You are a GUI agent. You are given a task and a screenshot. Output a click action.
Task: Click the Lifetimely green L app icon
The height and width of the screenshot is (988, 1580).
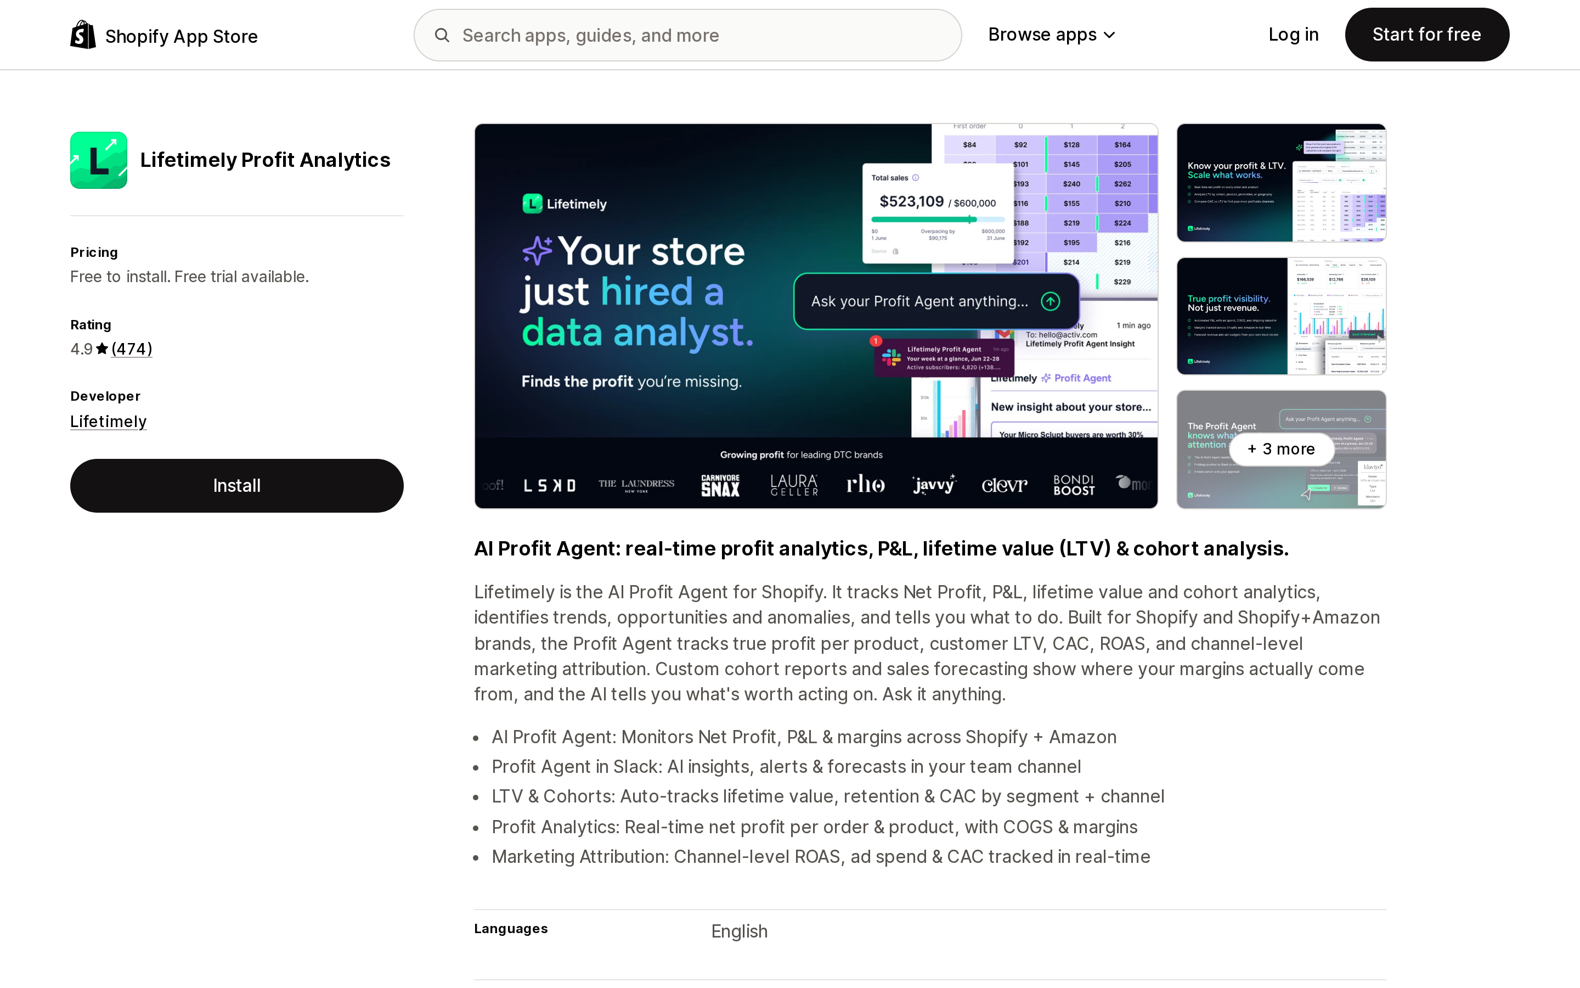[x=99, y=160]
